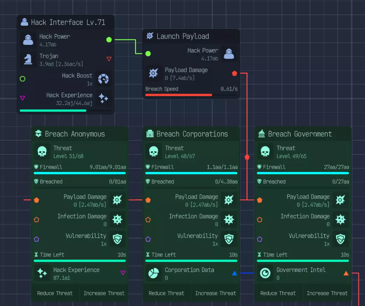Click the Hack Boost gauge icon
The width and height of the screenshot is (365, 306).
click(x=103, y=79)
